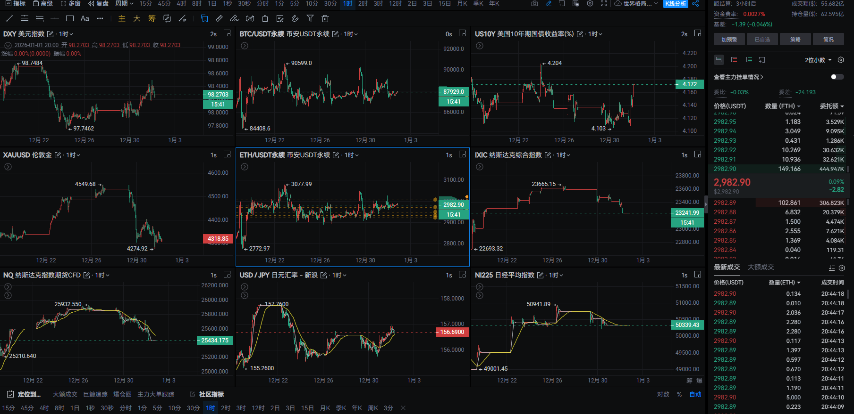Click the K线分析 button
This screenshot has width=854, height=414.
[x=676, y=3]
